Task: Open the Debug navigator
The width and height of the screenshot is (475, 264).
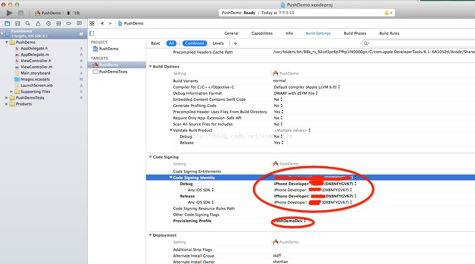Action: coord(59,23)
